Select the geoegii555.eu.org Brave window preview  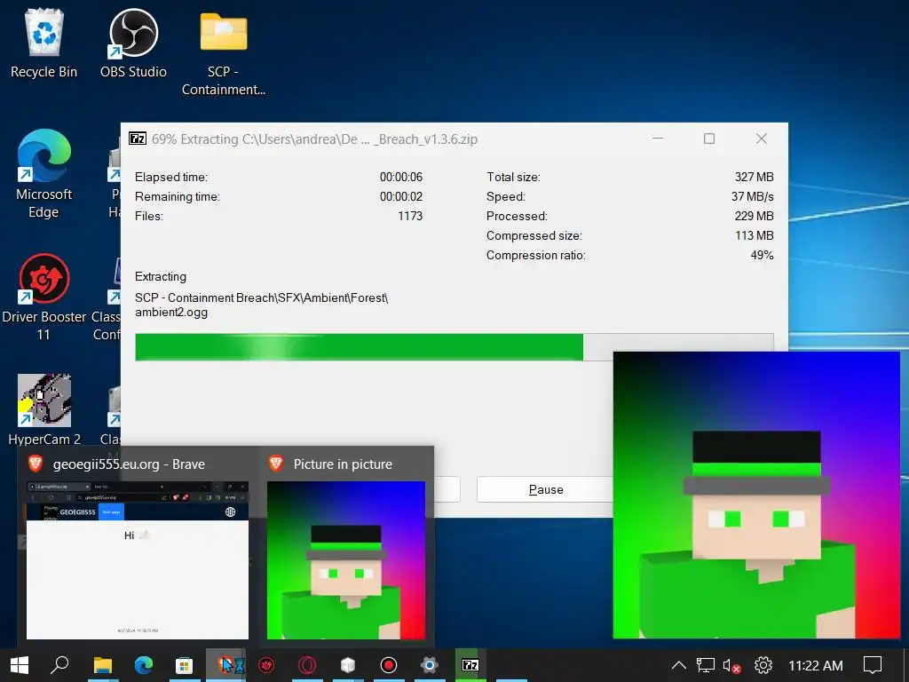tap(138, 560)
